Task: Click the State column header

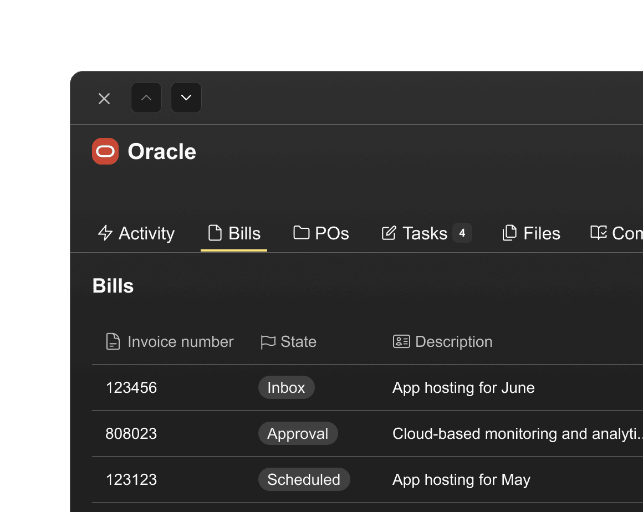Action: 289,341
